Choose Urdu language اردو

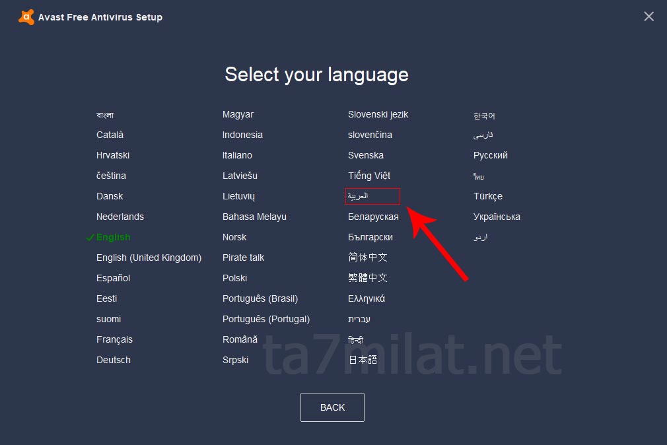[481, 238]
